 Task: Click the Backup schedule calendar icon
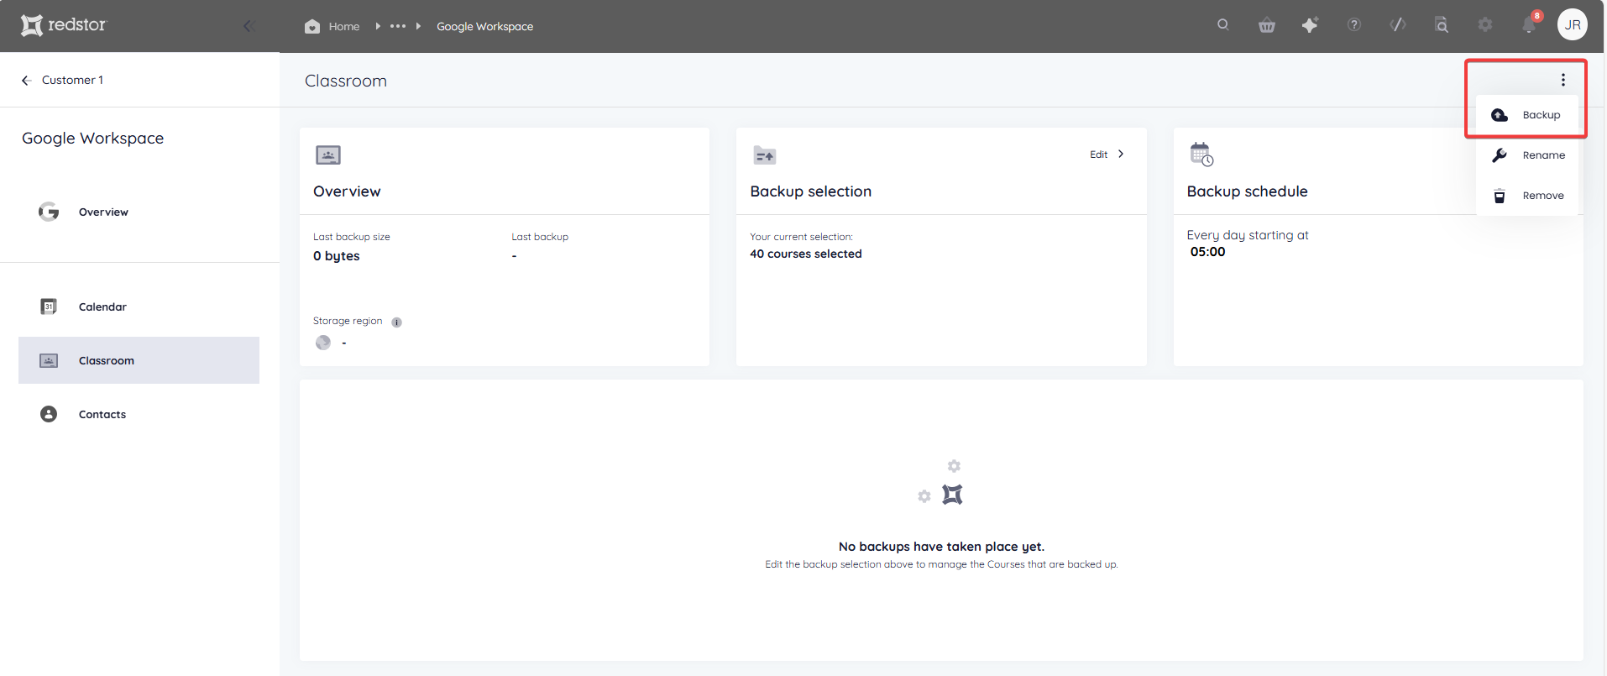pos(1201,155)
